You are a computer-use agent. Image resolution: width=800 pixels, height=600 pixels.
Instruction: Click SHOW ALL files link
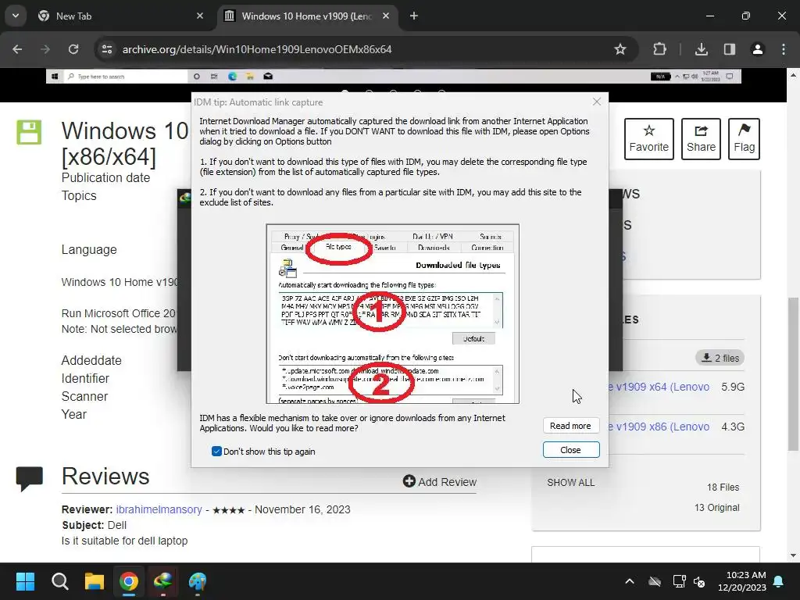[570, 482]
